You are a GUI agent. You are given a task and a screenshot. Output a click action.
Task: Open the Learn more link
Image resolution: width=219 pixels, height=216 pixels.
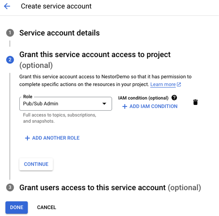click(x=163, y=85)
